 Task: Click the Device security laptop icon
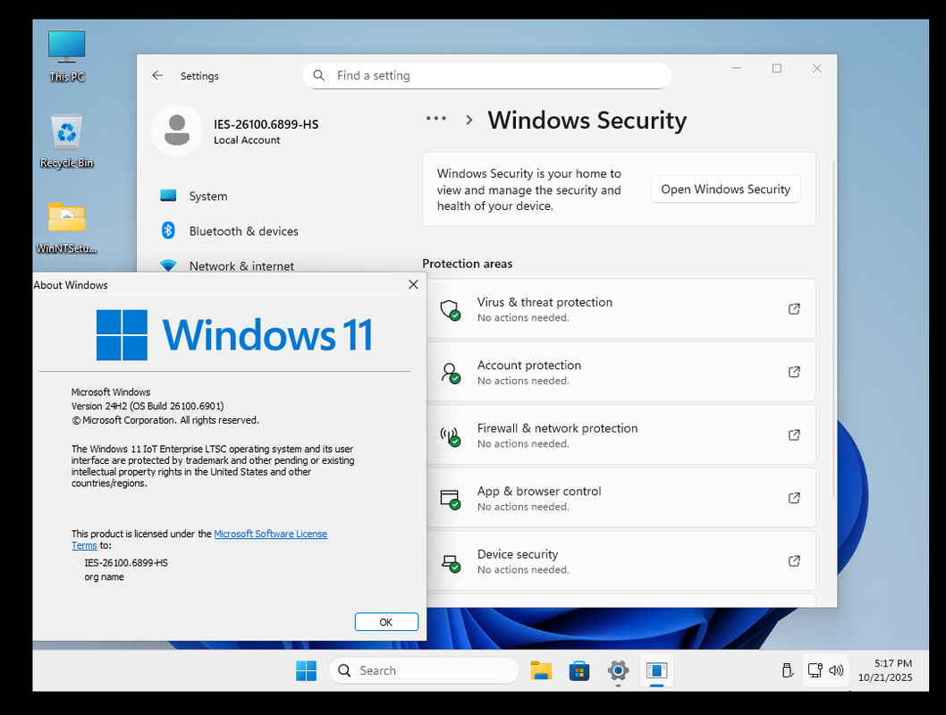coord(450,562)
